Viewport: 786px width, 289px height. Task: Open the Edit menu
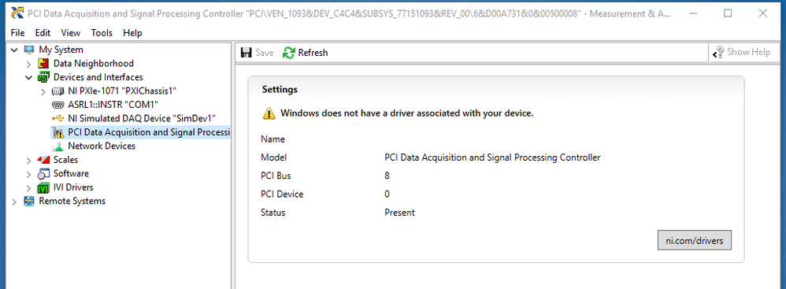point(43,33)
